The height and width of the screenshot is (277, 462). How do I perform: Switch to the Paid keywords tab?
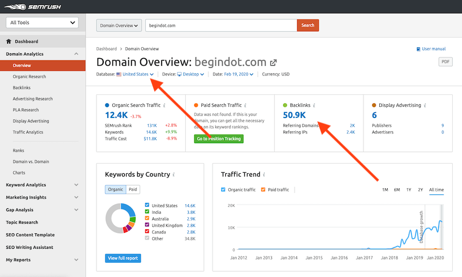pos(133,189)
